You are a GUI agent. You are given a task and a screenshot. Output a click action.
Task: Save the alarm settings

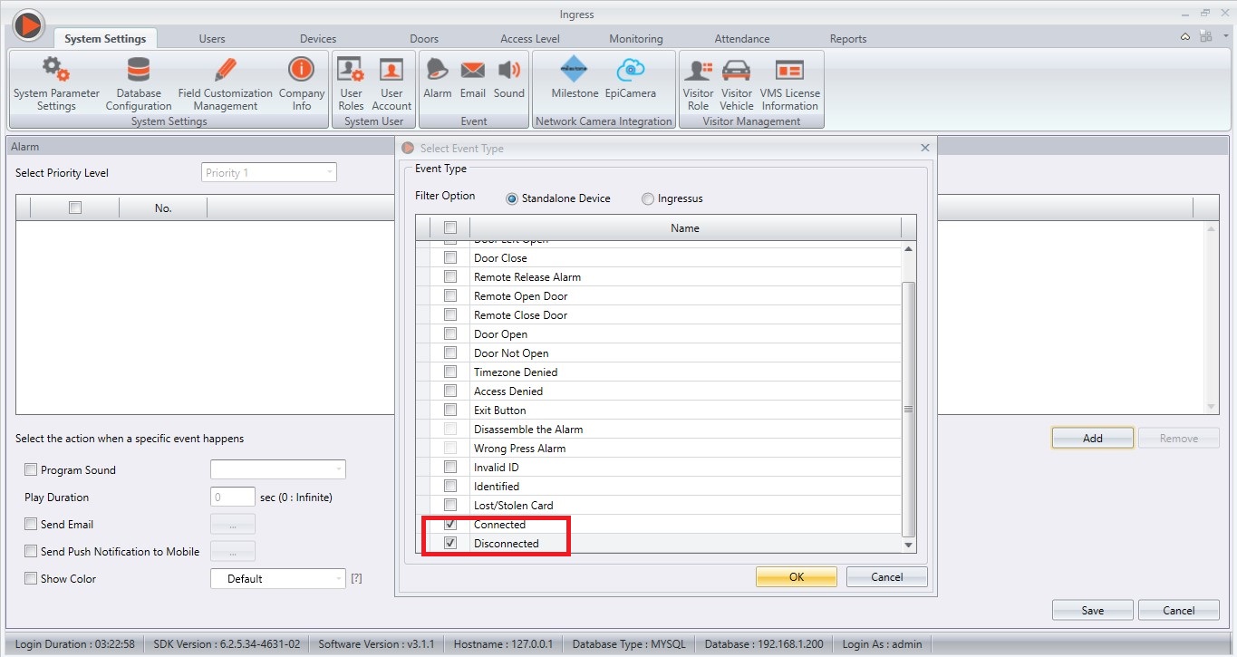pos(1093,610)
